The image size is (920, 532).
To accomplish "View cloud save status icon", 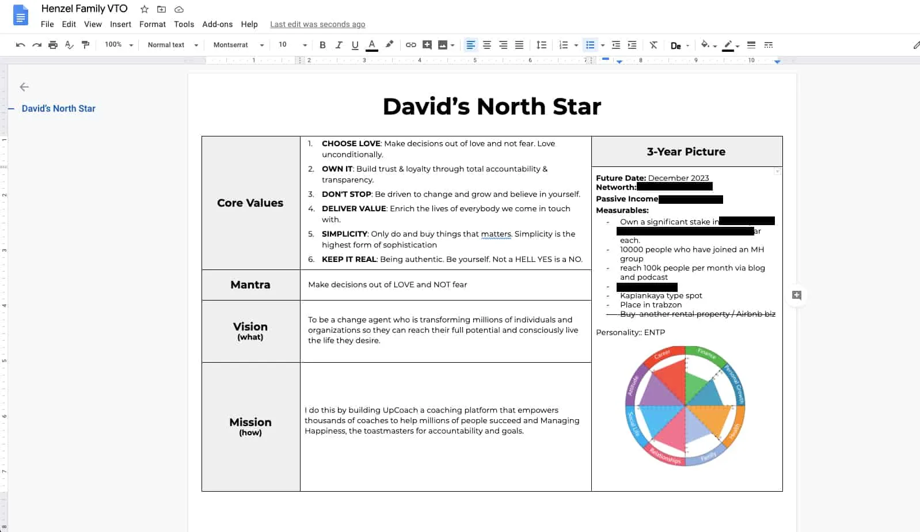I will pyautogui.click(x=179, y=9).
